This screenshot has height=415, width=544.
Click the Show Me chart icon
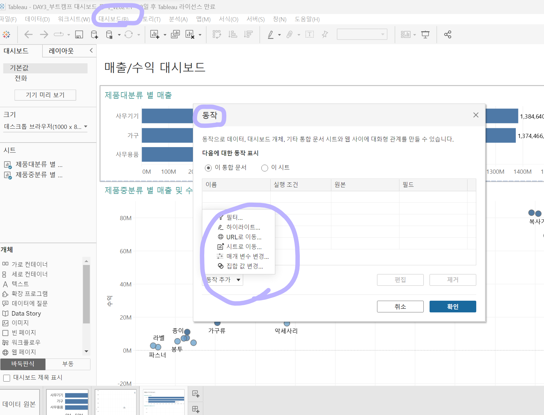(406, 34)
